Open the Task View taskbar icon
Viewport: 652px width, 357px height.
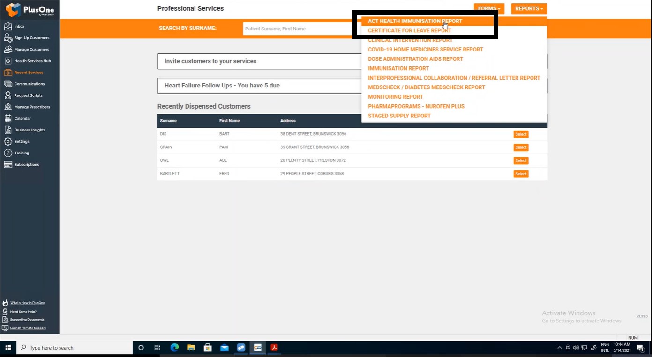157,348
